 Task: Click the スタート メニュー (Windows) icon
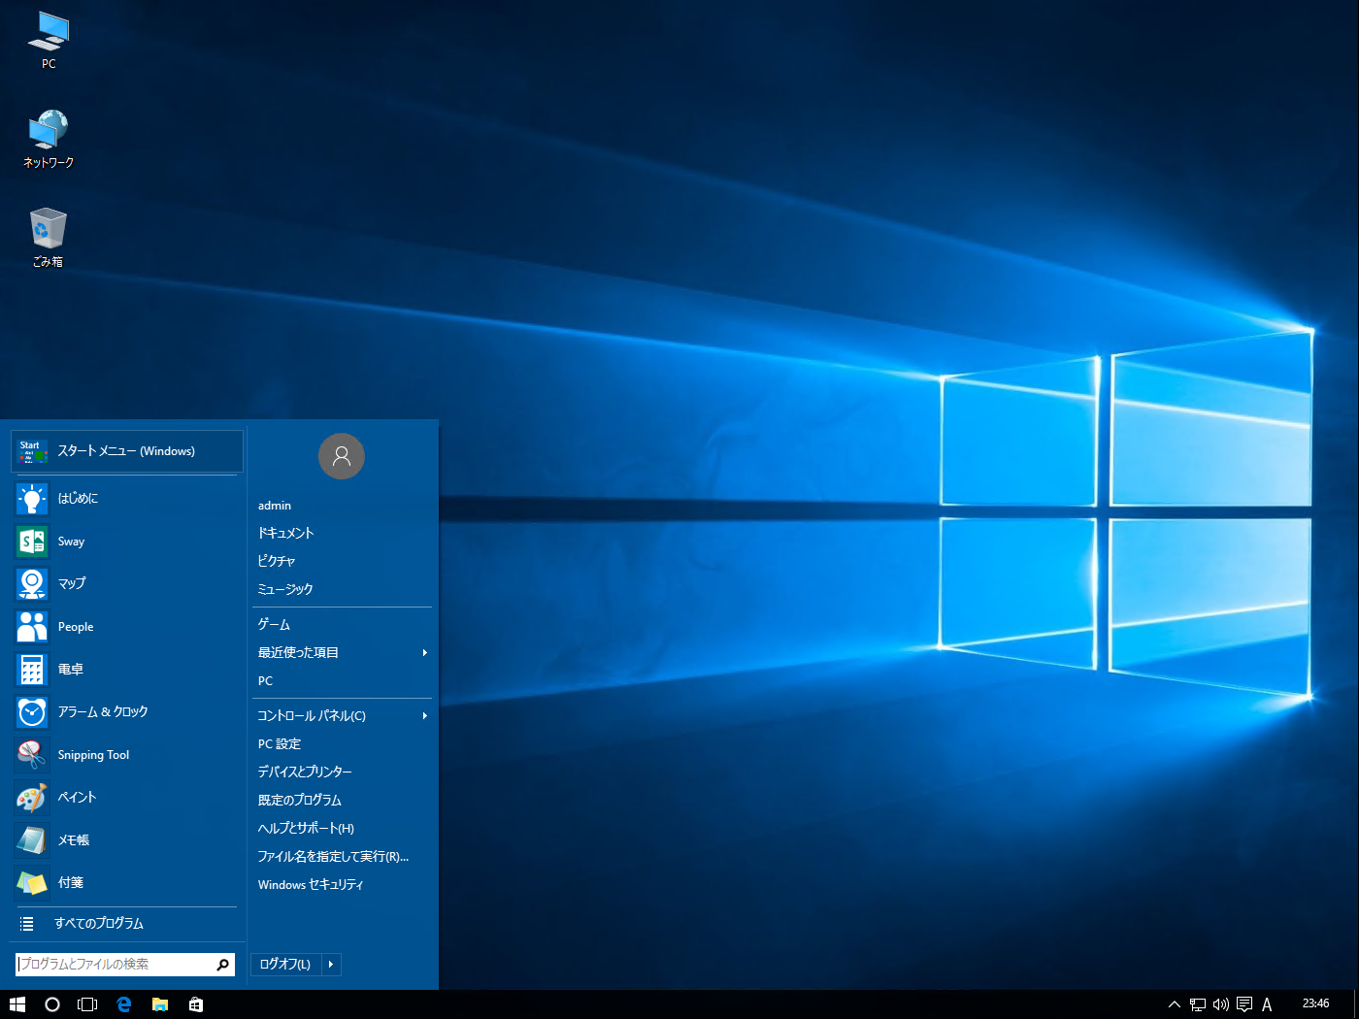[x=32, y=451]
